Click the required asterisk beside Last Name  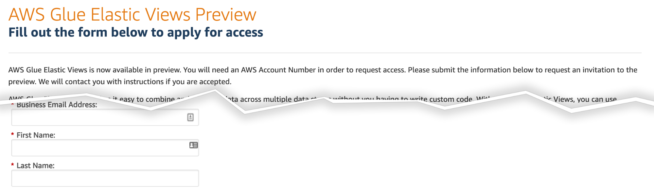pos(12,165)
